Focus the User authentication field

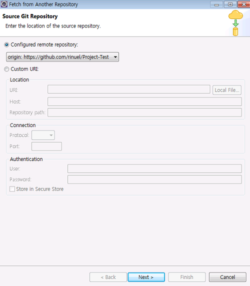tap(154, 168)
